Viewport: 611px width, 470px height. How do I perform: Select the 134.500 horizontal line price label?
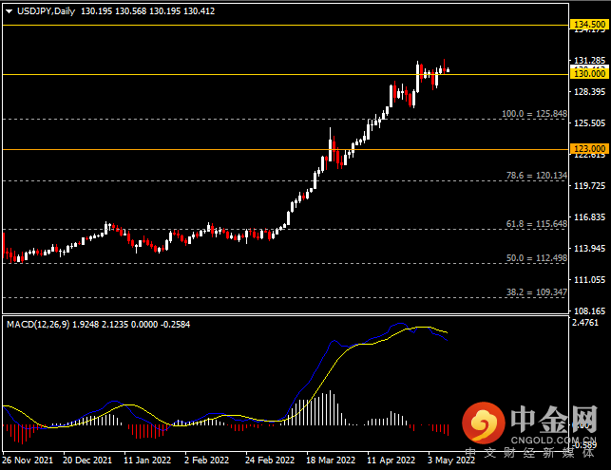click(x=589, y=24)
